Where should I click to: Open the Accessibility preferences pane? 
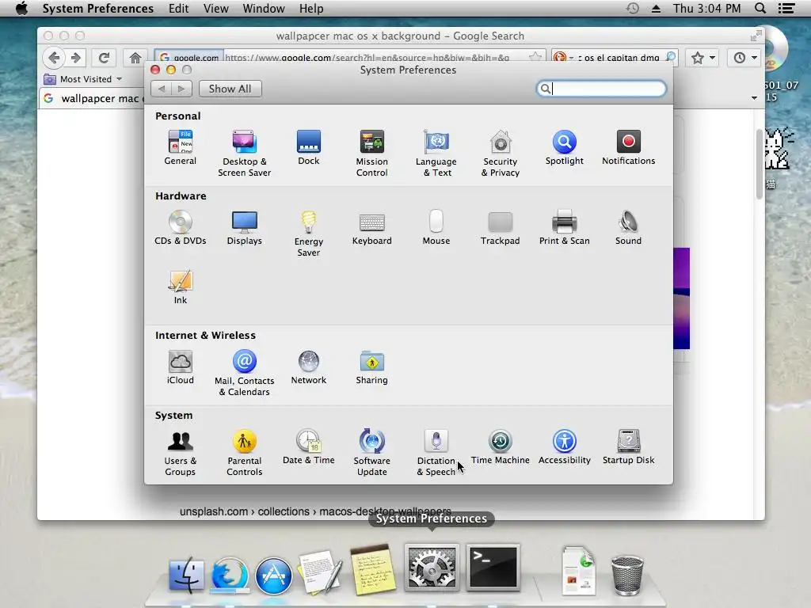point(564,446)
